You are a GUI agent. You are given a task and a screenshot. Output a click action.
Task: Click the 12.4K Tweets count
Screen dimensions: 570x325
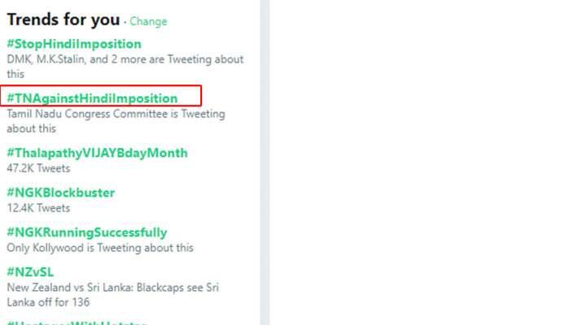[38, 208]
